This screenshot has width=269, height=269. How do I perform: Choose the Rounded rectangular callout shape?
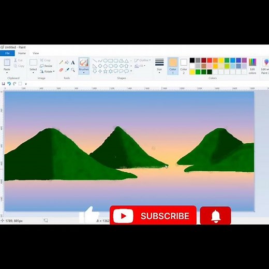[116, 71]
